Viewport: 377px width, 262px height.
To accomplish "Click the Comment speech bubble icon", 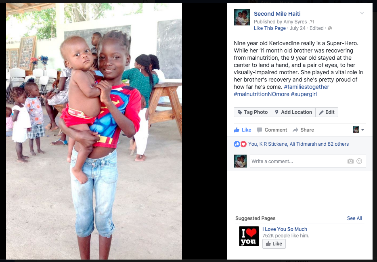I will (x=260, y=130).
